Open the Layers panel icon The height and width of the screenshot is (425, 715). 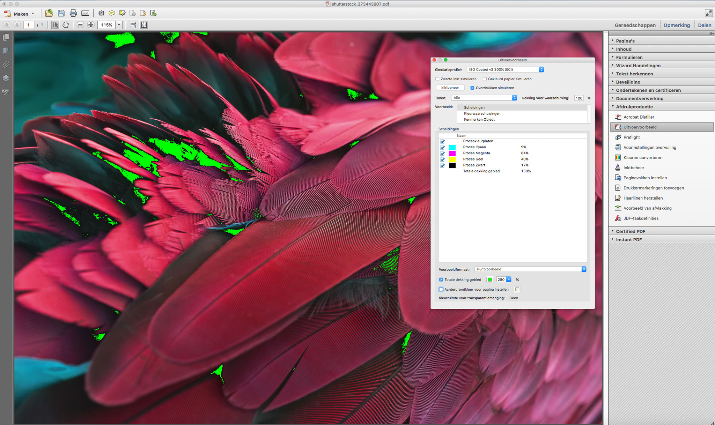(6, 78)
